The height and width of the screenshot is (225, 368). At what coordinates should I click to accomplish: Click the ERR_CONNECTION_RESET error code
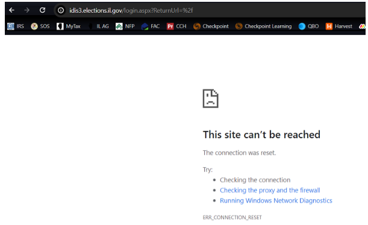click(x=232, y=218)
